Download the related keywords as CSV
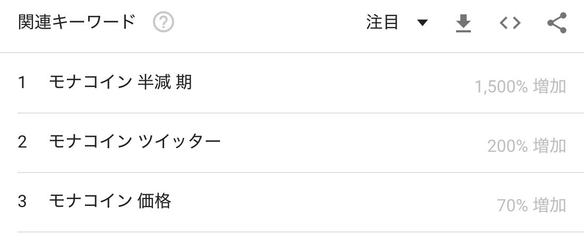 463,23
